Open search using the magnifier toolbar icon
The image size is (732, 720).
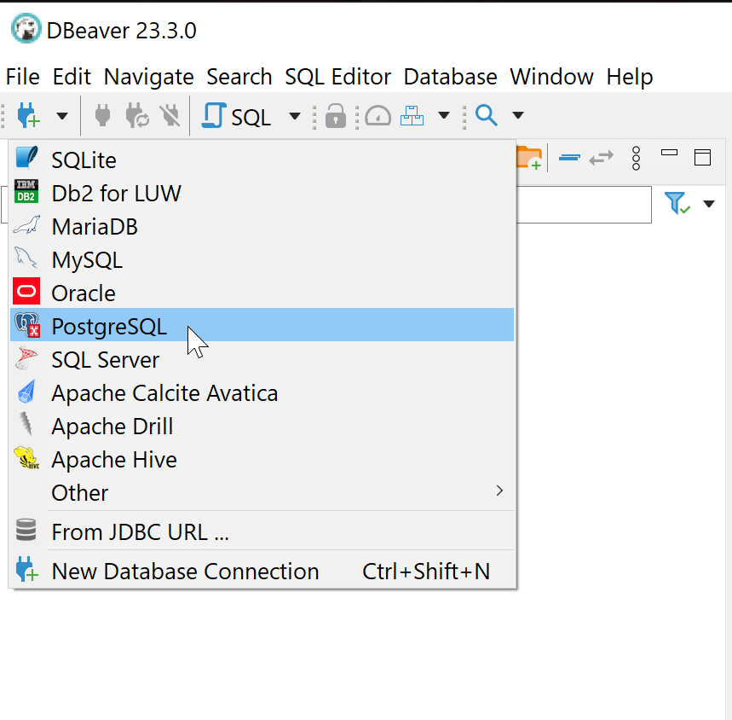(487, 115)
